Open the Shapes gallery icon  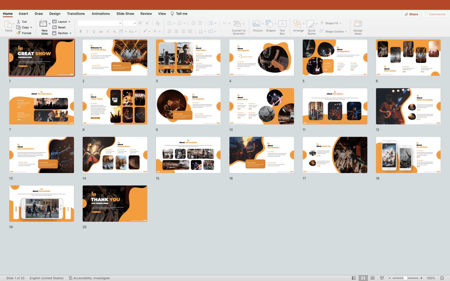[x=270, y=24]
